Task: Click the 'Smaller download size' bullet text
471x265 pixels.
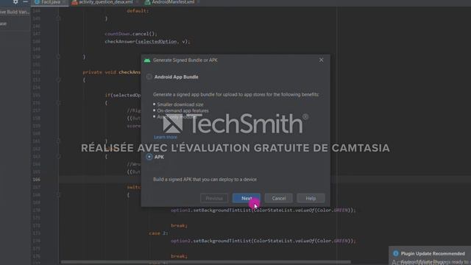Action: pyautogui.click(x=180, y=105)
